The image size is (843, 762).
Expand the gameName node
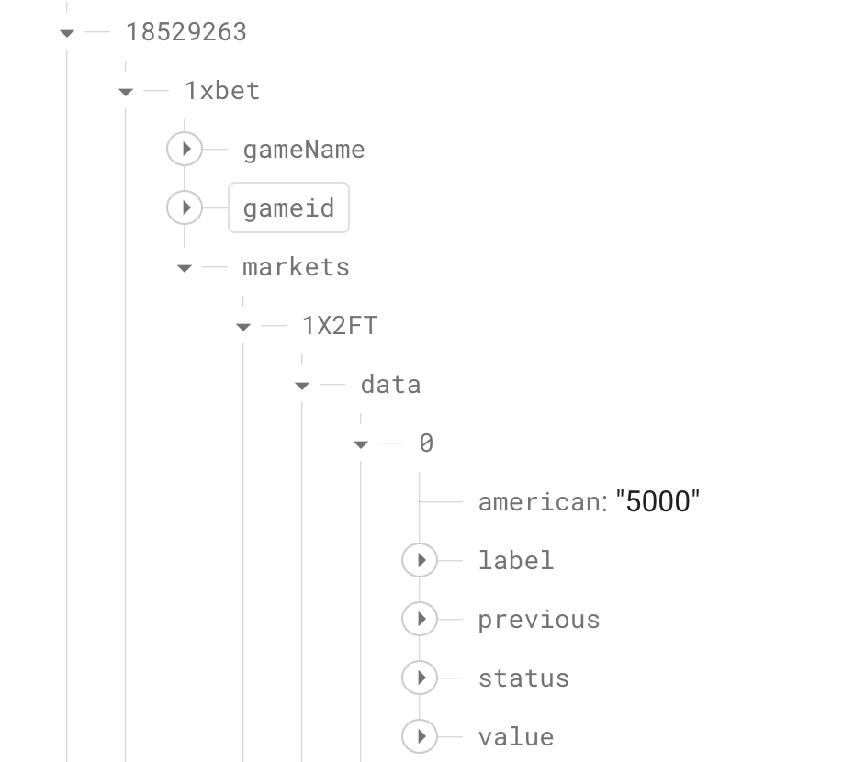point(185,149)
